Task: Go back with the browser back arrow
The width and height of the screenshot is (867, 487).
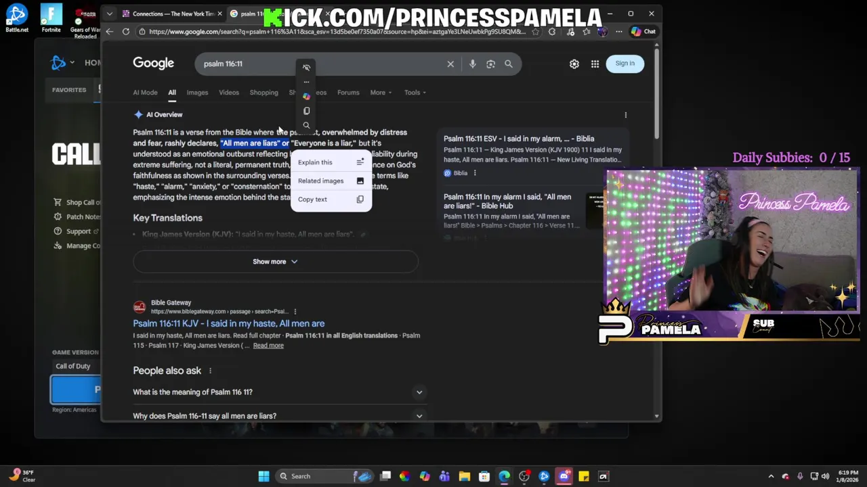Action: tap(110, 31)
